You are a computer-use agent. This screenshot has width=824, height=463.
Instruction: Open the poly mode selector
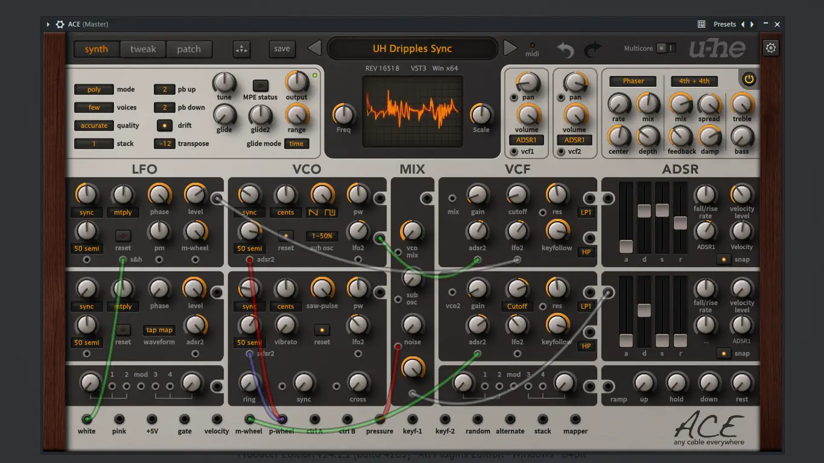[x=94, y=89]
